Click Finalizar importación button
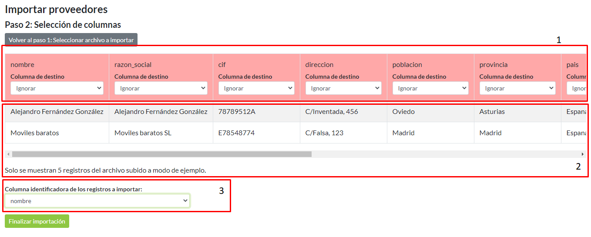 tap(37, 221)
